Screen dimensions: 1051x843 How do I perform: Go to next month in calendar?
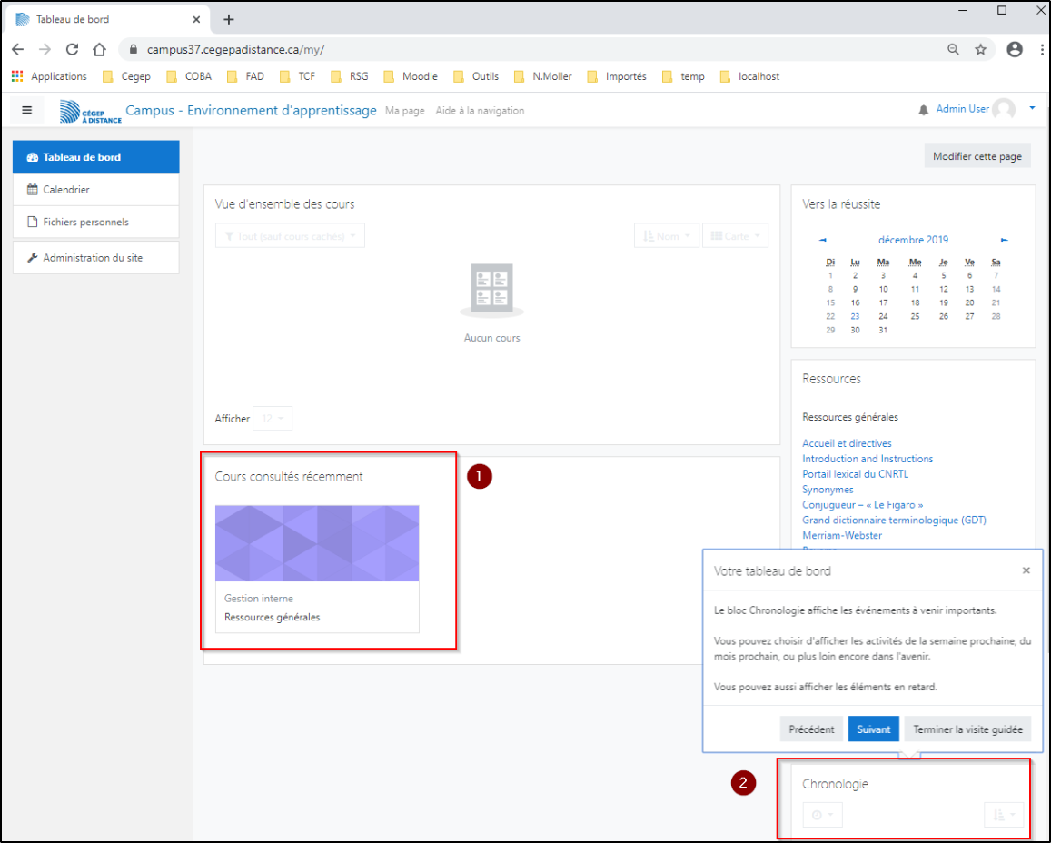coord(1004,240)
